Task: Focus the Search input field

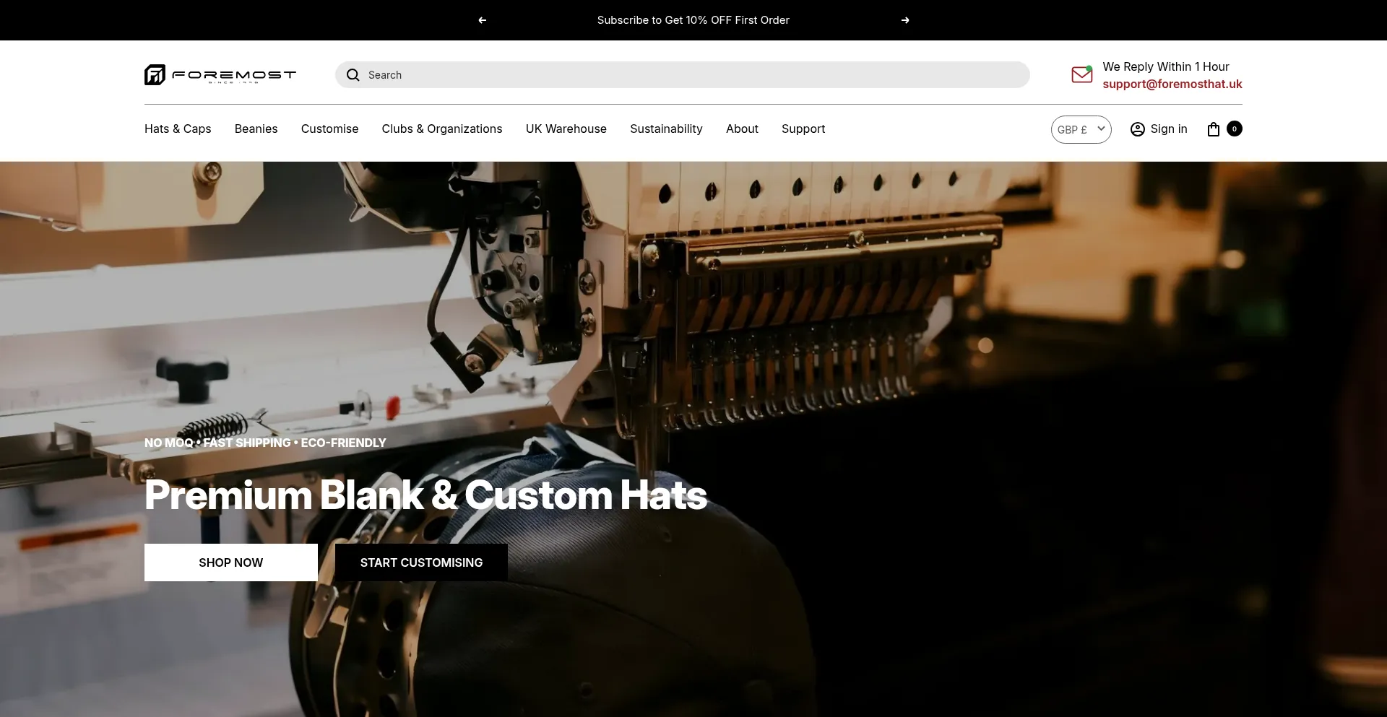Action: pos(683,75)
